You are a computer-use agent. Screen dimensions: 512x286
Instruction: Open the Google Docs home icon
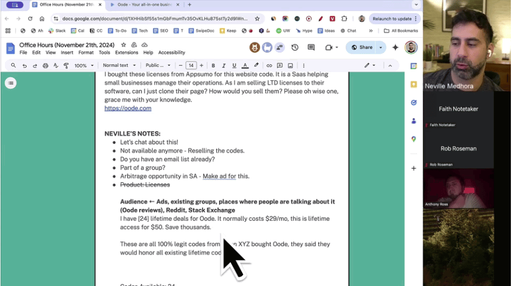point(11,48)
